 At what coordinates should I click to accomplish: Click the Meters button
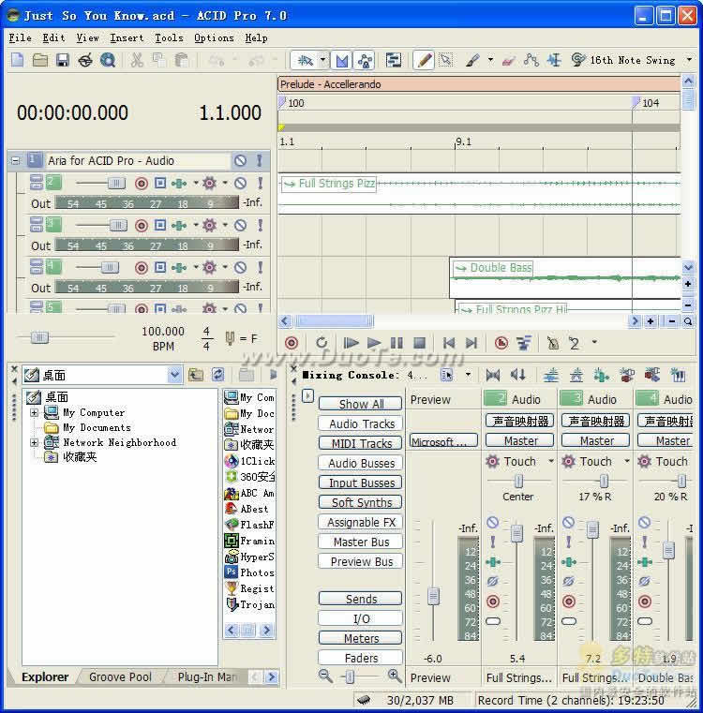pos(360,638)
